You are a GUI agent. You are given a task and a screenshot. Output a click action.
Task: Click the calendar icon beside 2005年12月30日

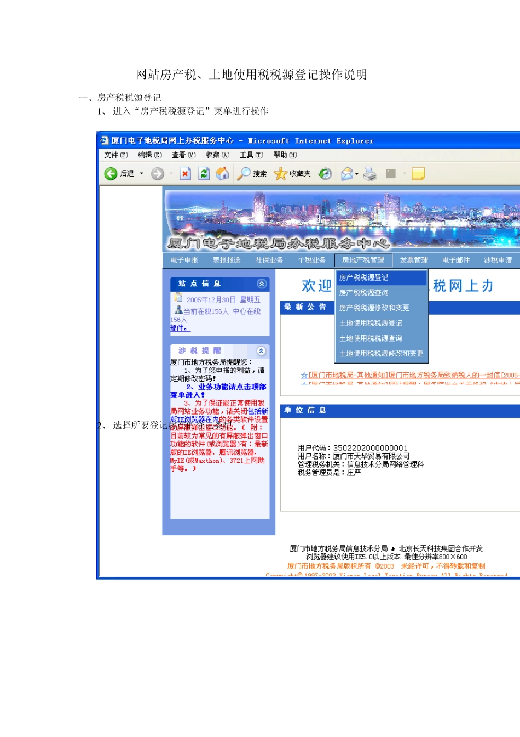pyautogui.click(x=178, y=297)
